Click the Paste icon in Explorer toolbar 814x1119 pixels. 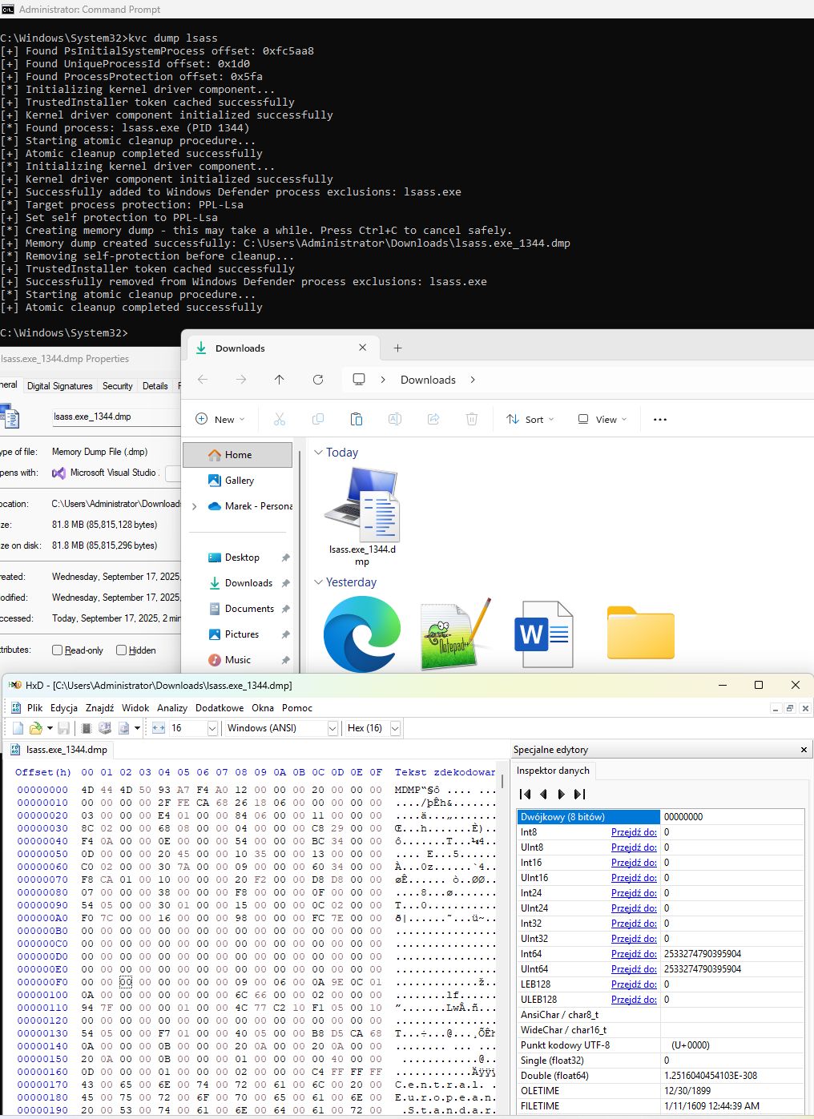click(357, 419)
